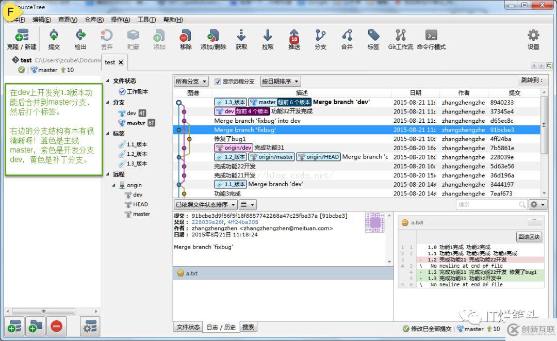The image size is (557, 341).
Task: Click the author avatar thumbnail in commit details
Action: [x=375, y=222]
